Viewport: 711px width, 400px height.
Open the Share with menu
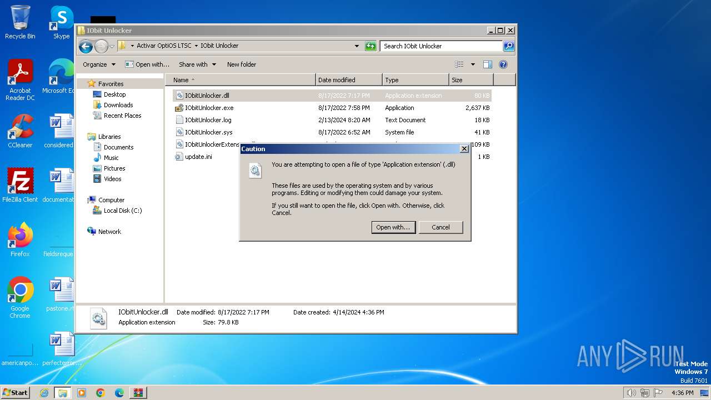click(x=197, y=64)
